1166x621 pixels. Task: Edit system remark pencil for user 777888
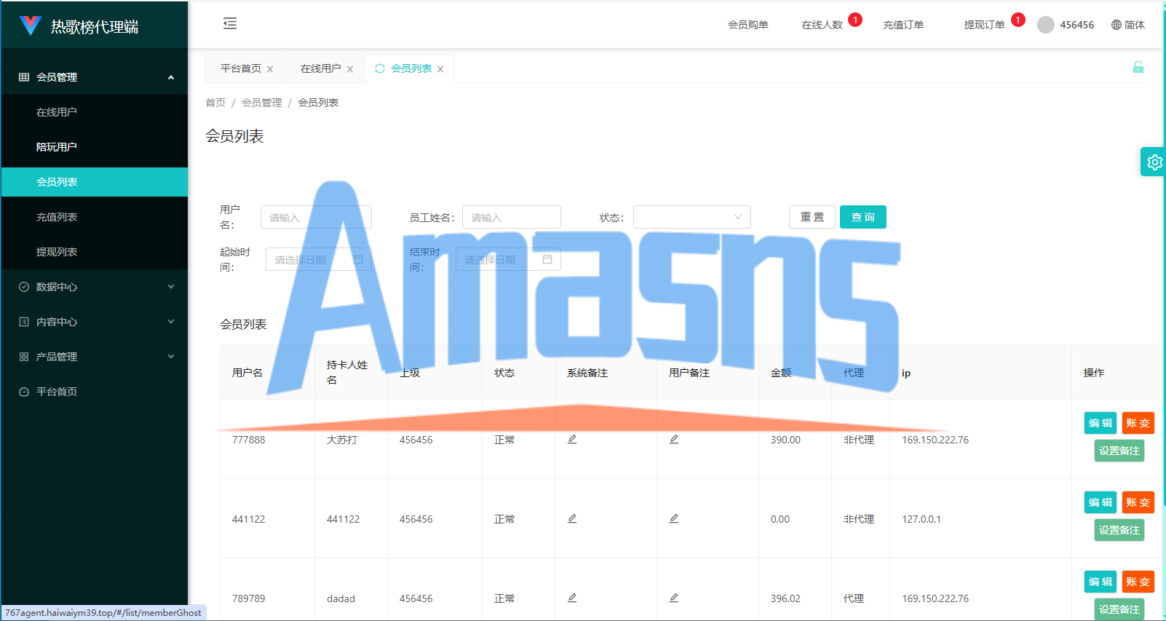coord(572,439)
